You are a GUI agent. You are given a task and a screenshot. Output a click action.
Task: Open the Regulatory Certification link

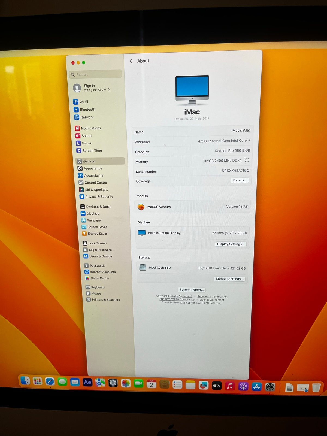click(x=212, y=296)
